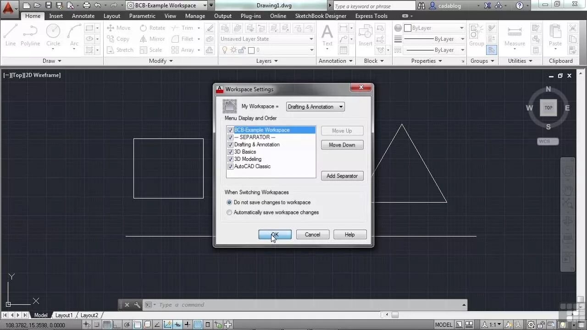
Task: Open the My Workspace dropdown
Action: click(x=316, y=107)
